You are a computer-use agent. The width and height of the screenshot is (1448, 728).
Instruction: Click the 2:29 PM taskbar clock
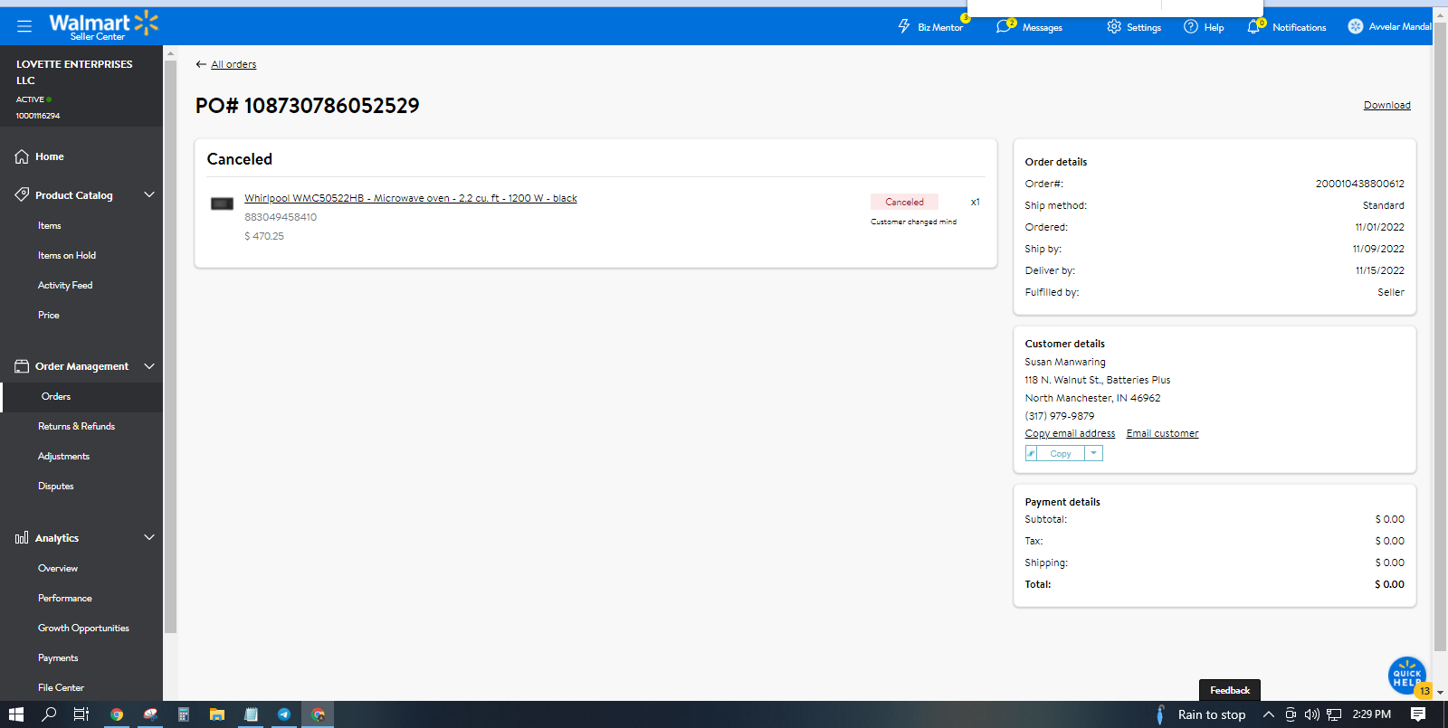(1372, 714)
